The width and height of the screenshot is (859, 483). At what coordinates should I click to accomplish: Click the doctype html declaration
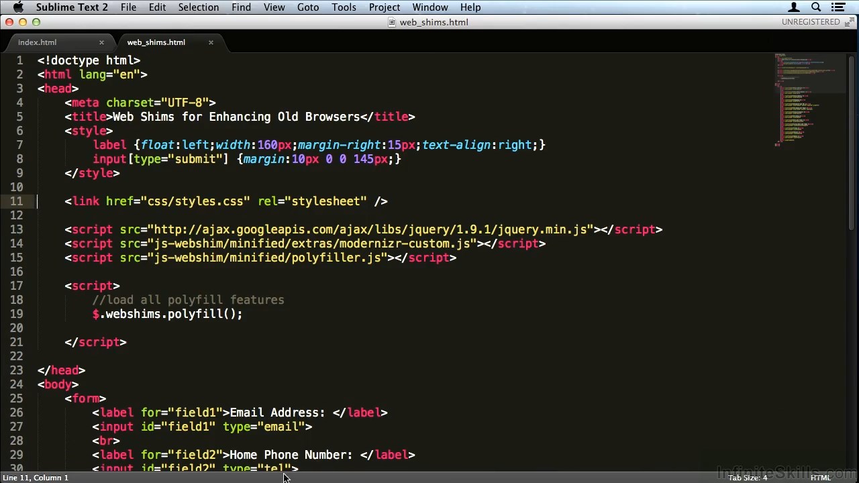(x=89, y=60)
